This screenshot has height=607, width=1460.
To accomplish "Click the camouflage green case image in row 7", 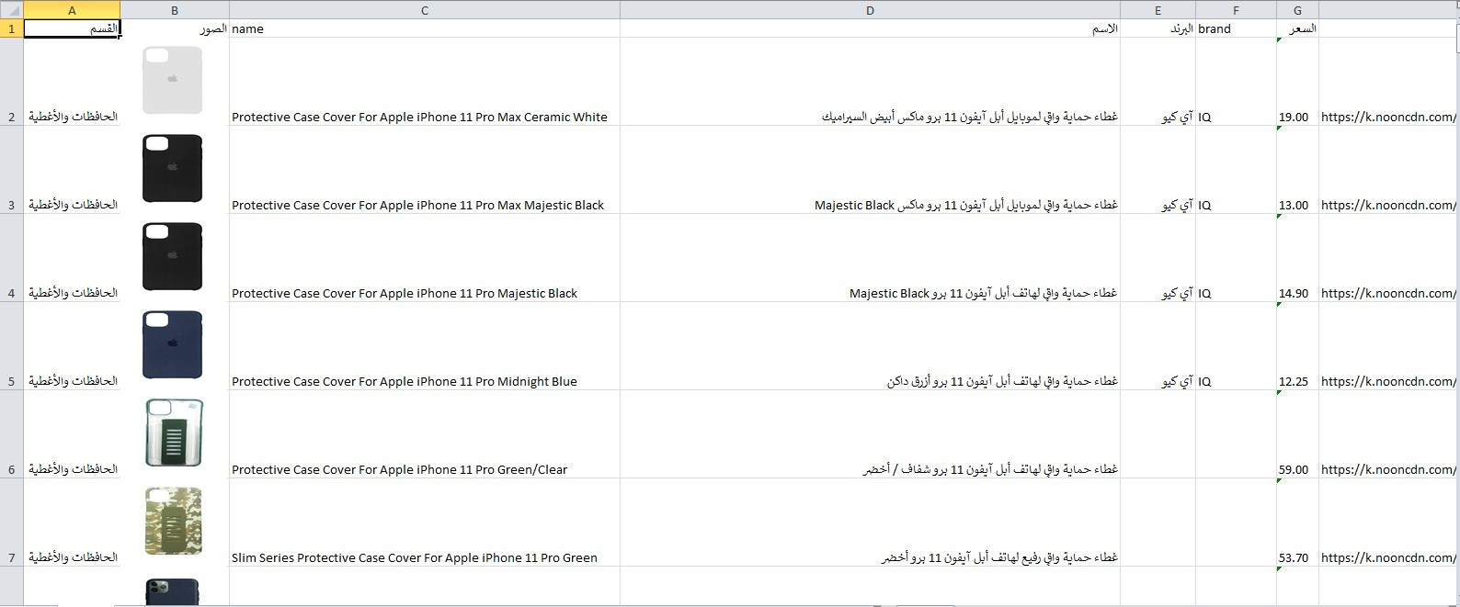I will pyautogui.click(x=174, y=522).
